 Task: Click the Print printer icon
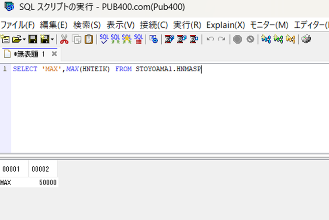(x=306, y=39)
